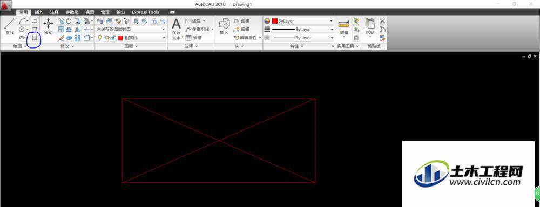
Task: Activate the Erase modify tool
Action: (x=61, y=38)
